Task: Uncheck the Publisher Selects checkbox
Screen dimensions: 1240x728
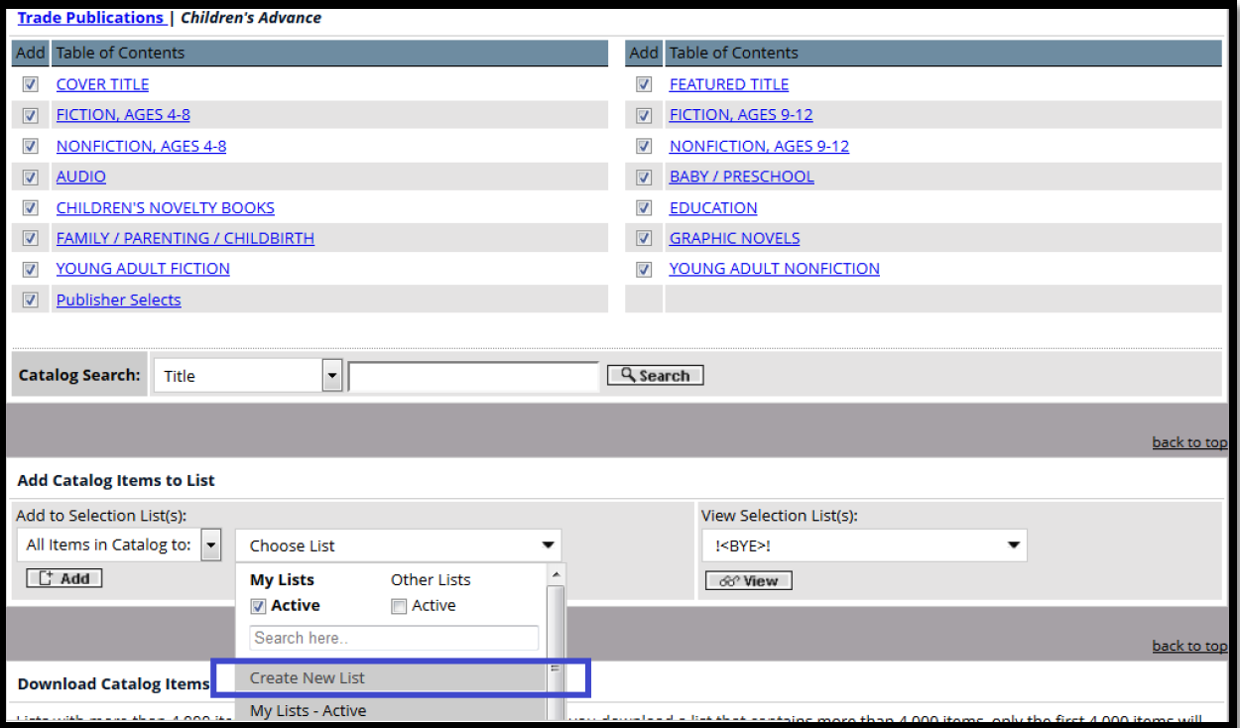Action: [31, 301]
